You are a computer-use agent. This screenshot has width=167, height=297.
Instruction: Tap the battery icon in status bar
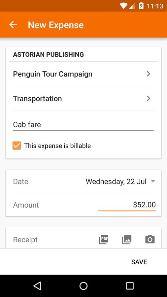[141, 6]
